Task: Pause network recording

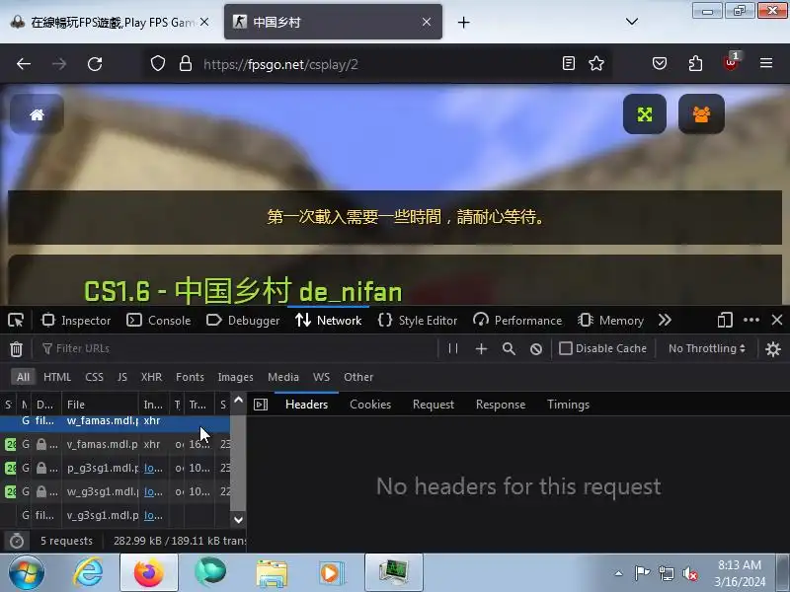Action: tap(453, 348)
